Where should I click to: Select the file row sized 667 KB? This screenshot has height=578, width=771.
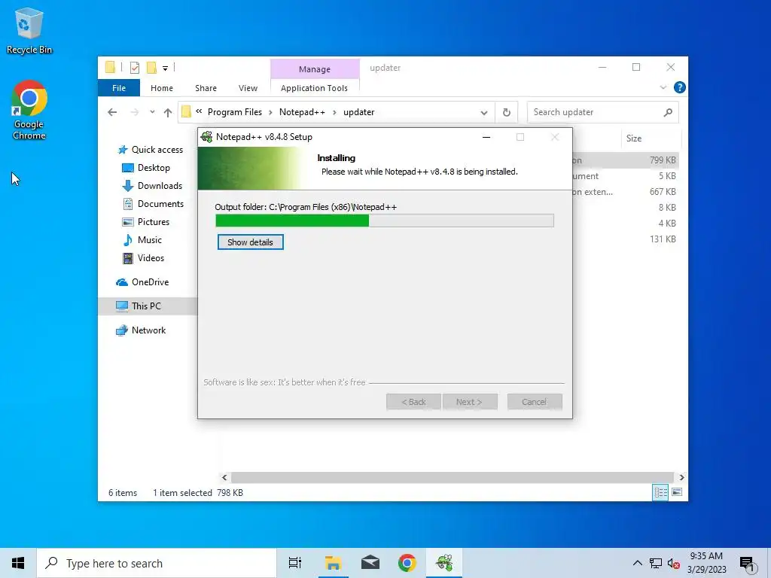(x=626, y=192)
